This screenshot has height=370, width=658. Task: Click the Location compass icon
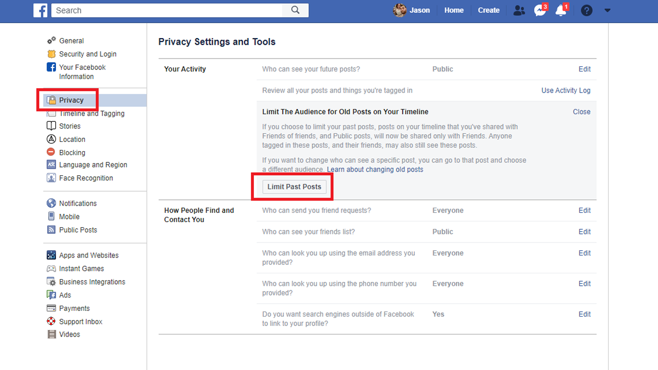pyautogui.click(x=51, y=139)
